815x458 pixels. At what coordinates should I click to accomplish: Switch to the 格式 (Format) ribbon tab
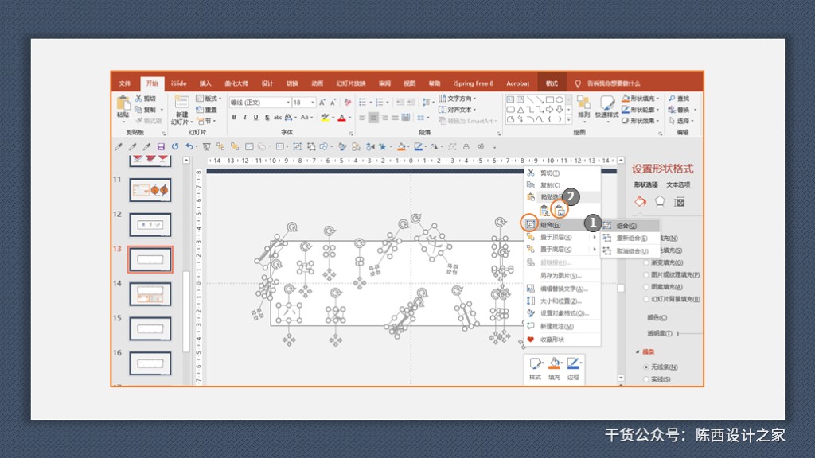click(552, 83)
